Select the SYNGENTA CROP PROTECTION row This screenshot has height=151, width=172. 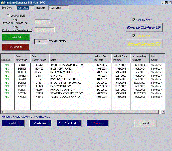point(83,93)
